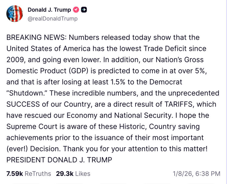The image size is (227, 184).
Task: Click the red verified checkmark badge
Action: coord(76,10)
